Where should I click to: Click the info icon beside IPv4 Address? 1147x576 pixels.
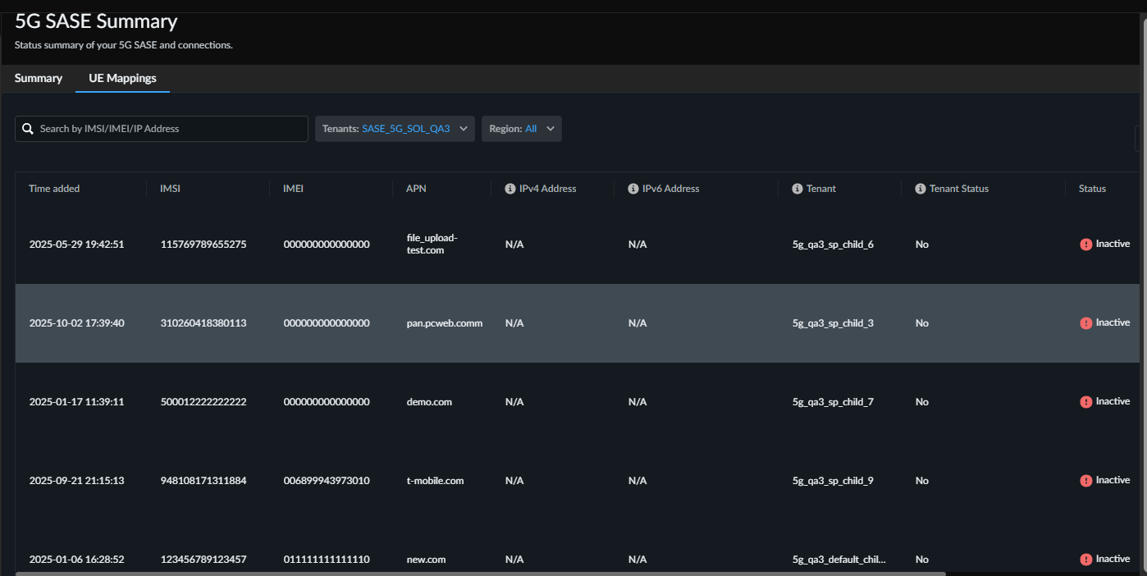click(x=510, y=189)
